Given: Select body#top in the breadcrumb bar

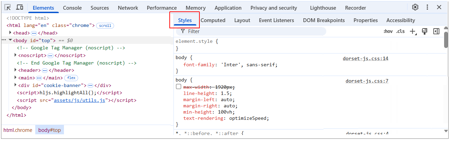Looking at the screenshot, I should pyautogui.click(x=49, y=130).
